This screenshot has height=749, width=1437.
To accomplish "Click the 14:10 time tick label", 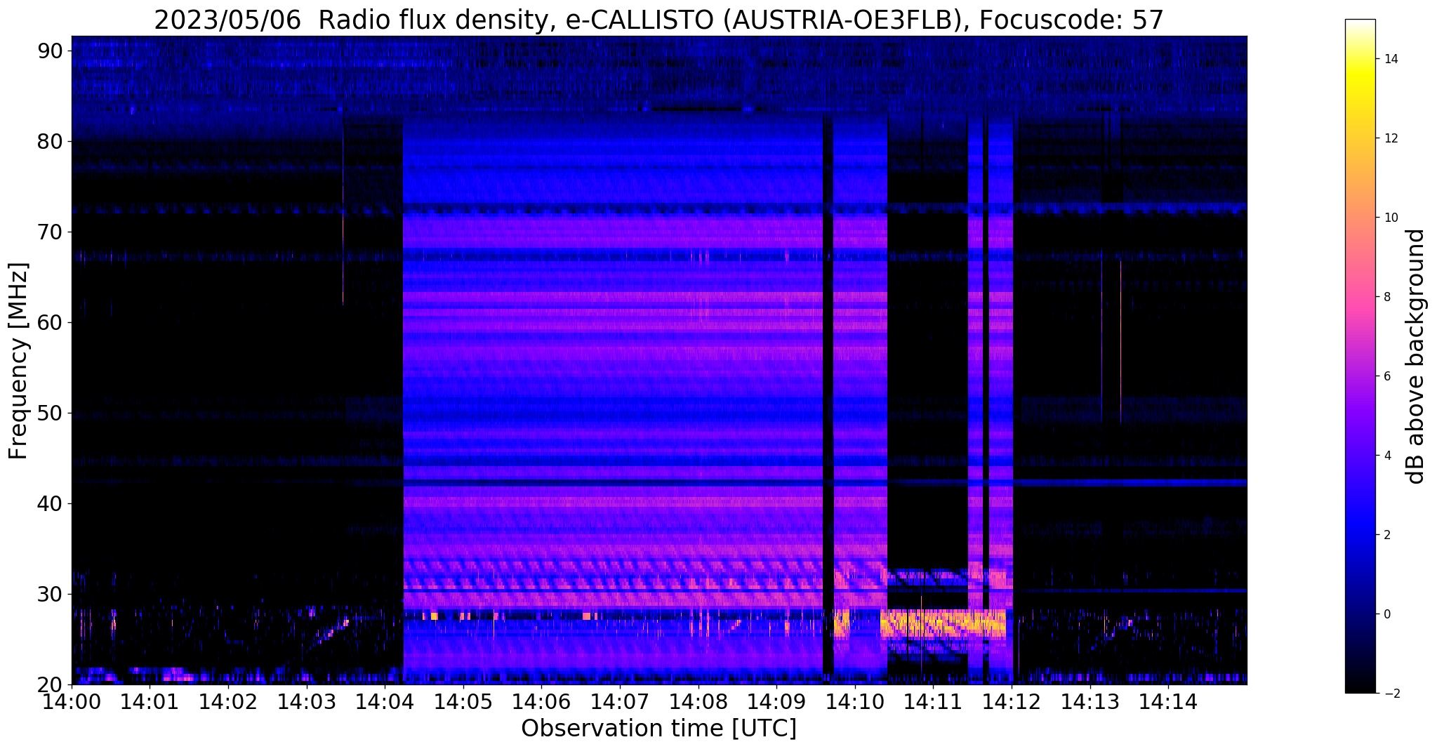I will [x=855, y=702].
